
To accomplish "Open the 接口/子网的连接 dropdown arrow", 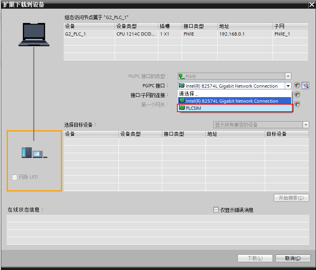I will [x=288, y=95].
